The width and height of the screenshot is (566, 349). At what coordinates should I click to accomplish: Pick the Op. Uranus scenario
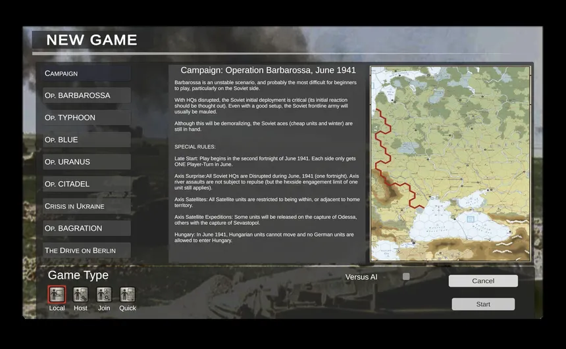(87, 162)
